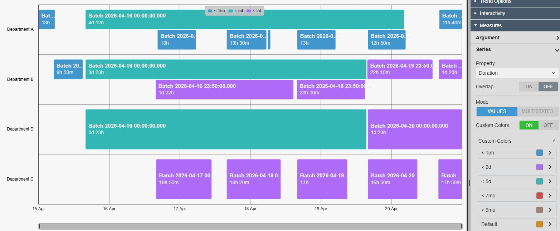Collapse the Series settings row
The height and width of the screenshot is (231, 560).
coord(515,50)
